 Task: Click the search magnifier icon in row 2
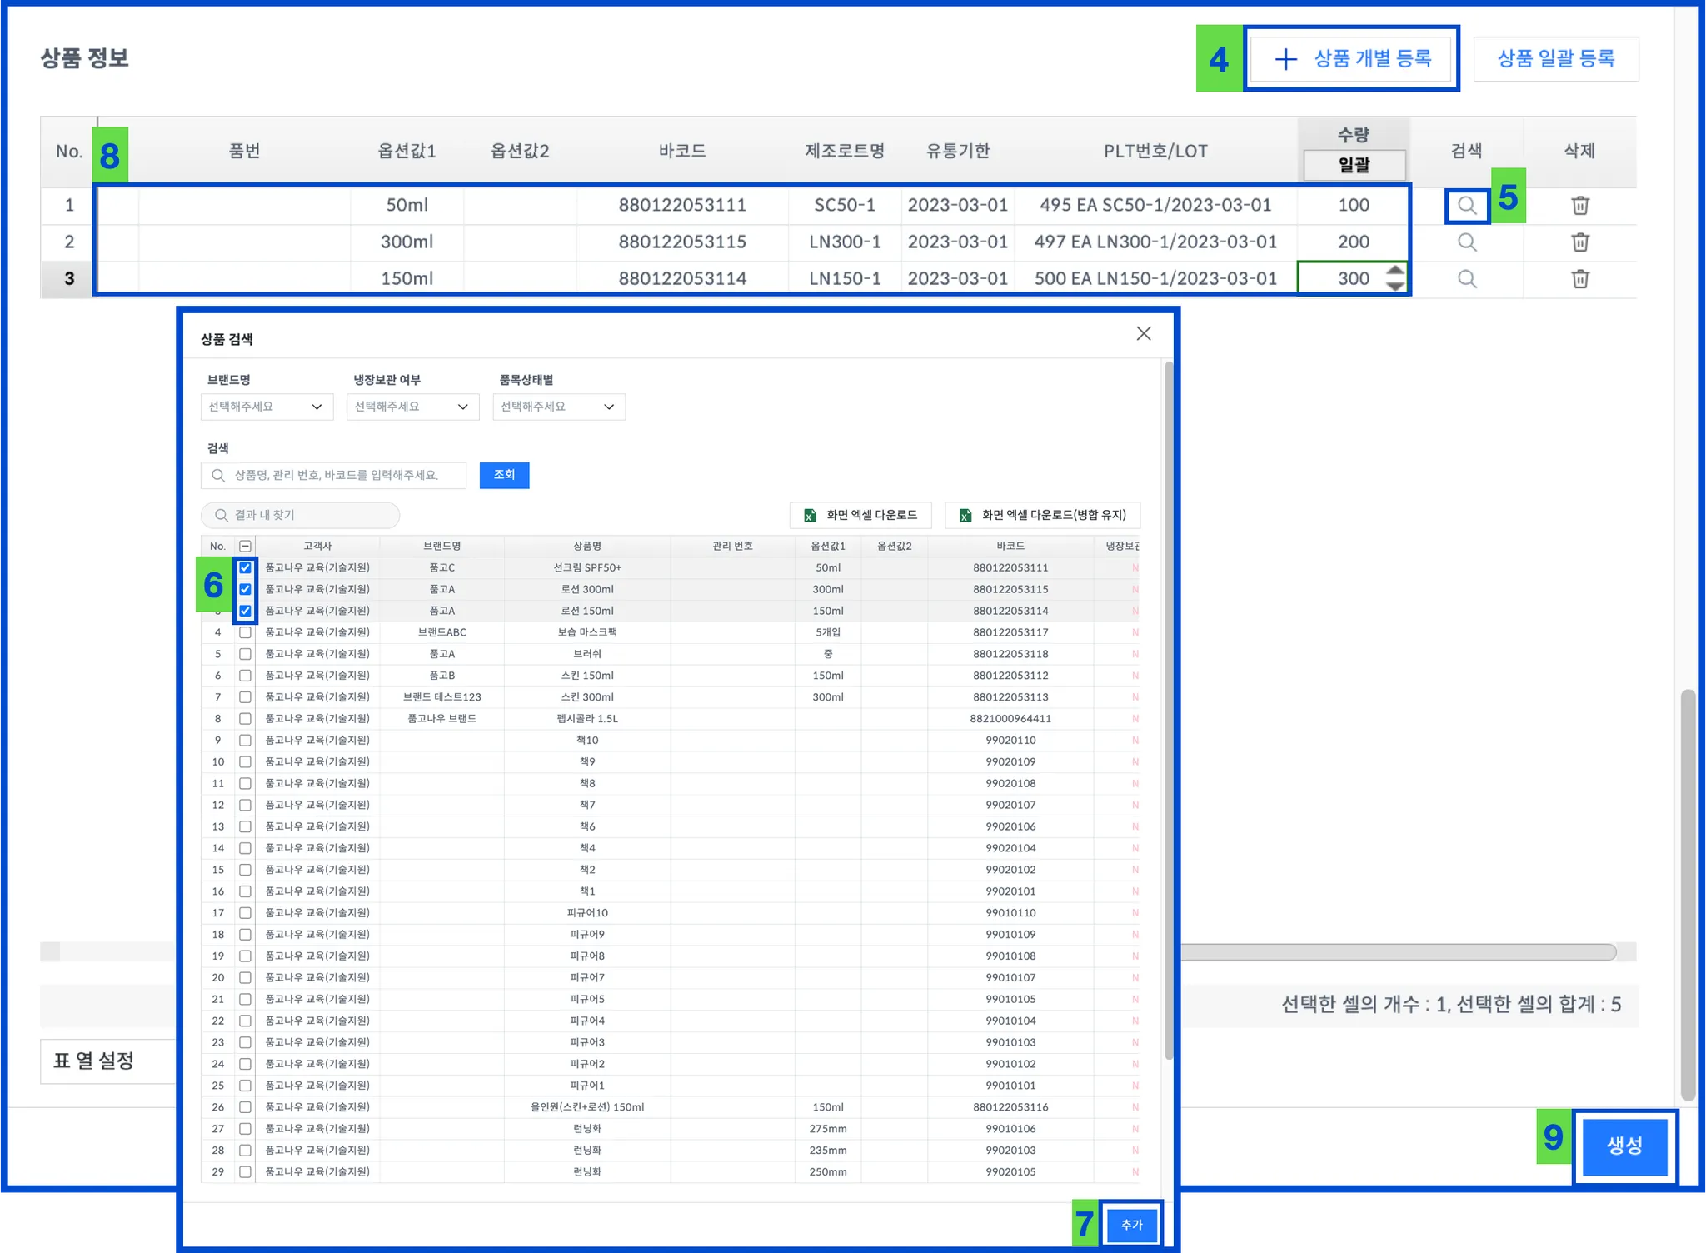coord(1467,242)
